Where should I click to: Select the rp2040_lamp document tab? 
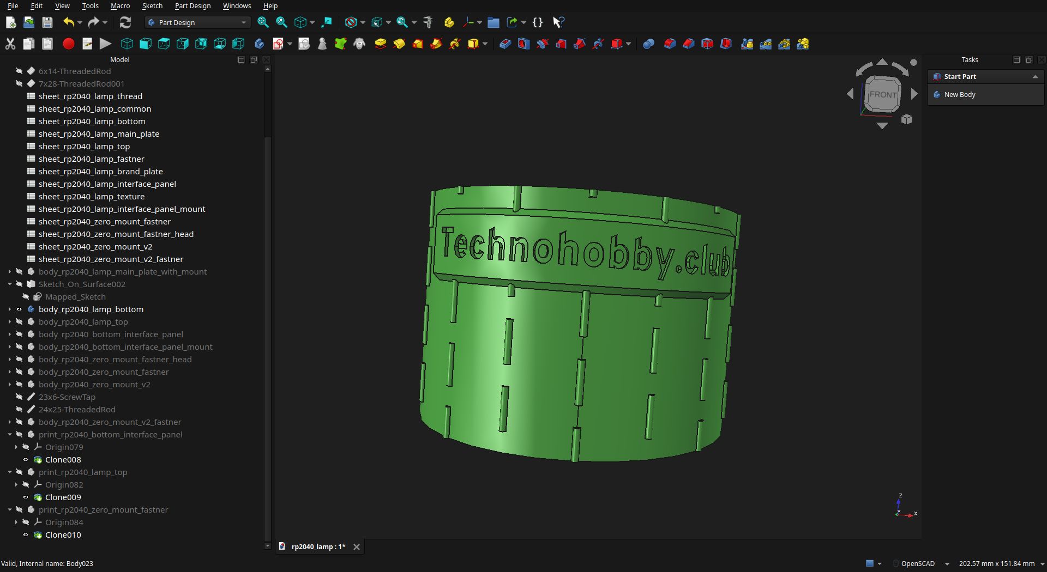coord(318,547)
